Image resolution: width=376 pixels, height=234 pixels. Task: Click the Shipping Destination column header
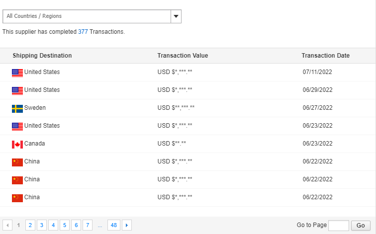42,56
